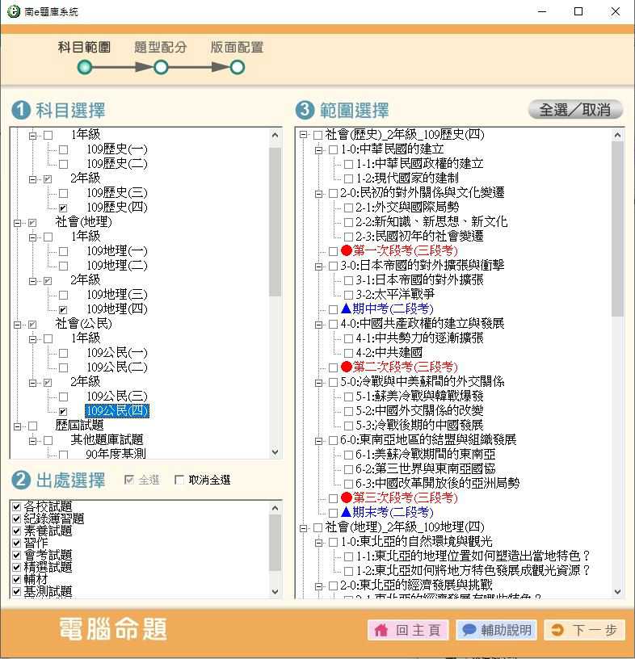Select 5-3:冷戰後期的中國發展 row
This screenshot has height=659, width=635.
[x=419, y=425]
